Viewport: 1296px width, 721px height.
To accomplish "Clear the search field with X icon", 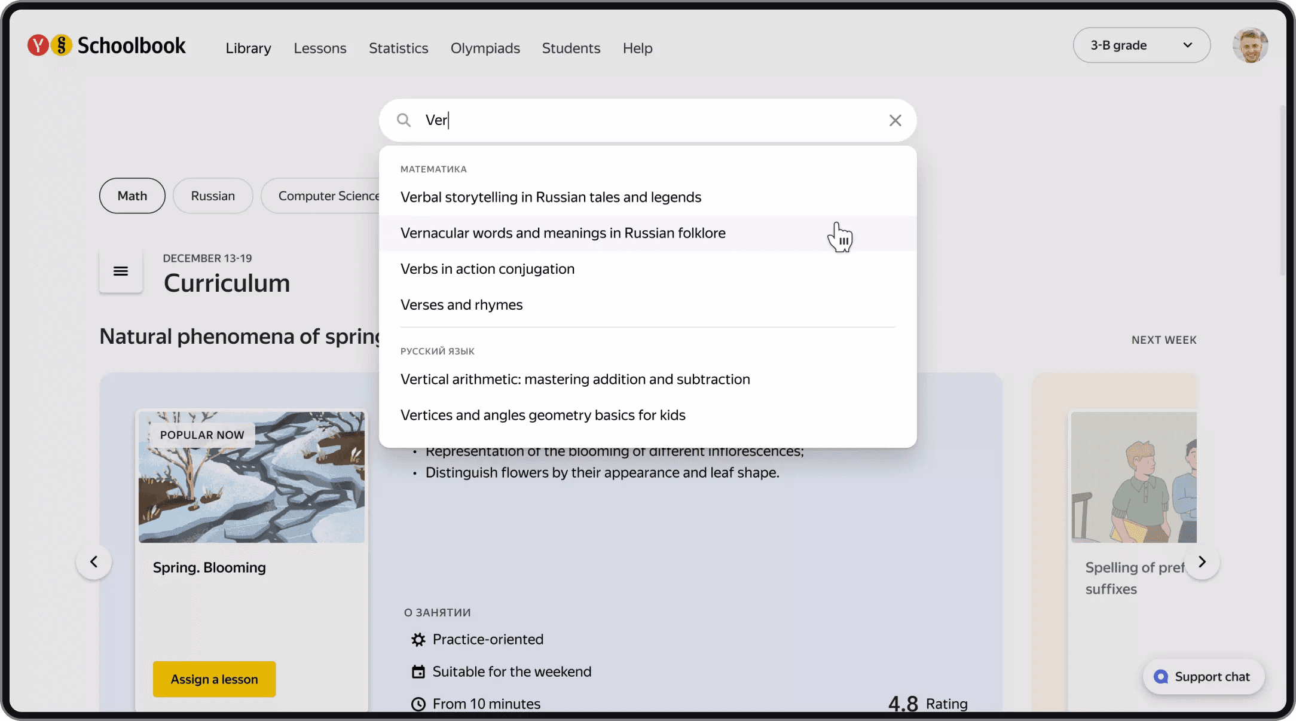I will click(895, 120).
